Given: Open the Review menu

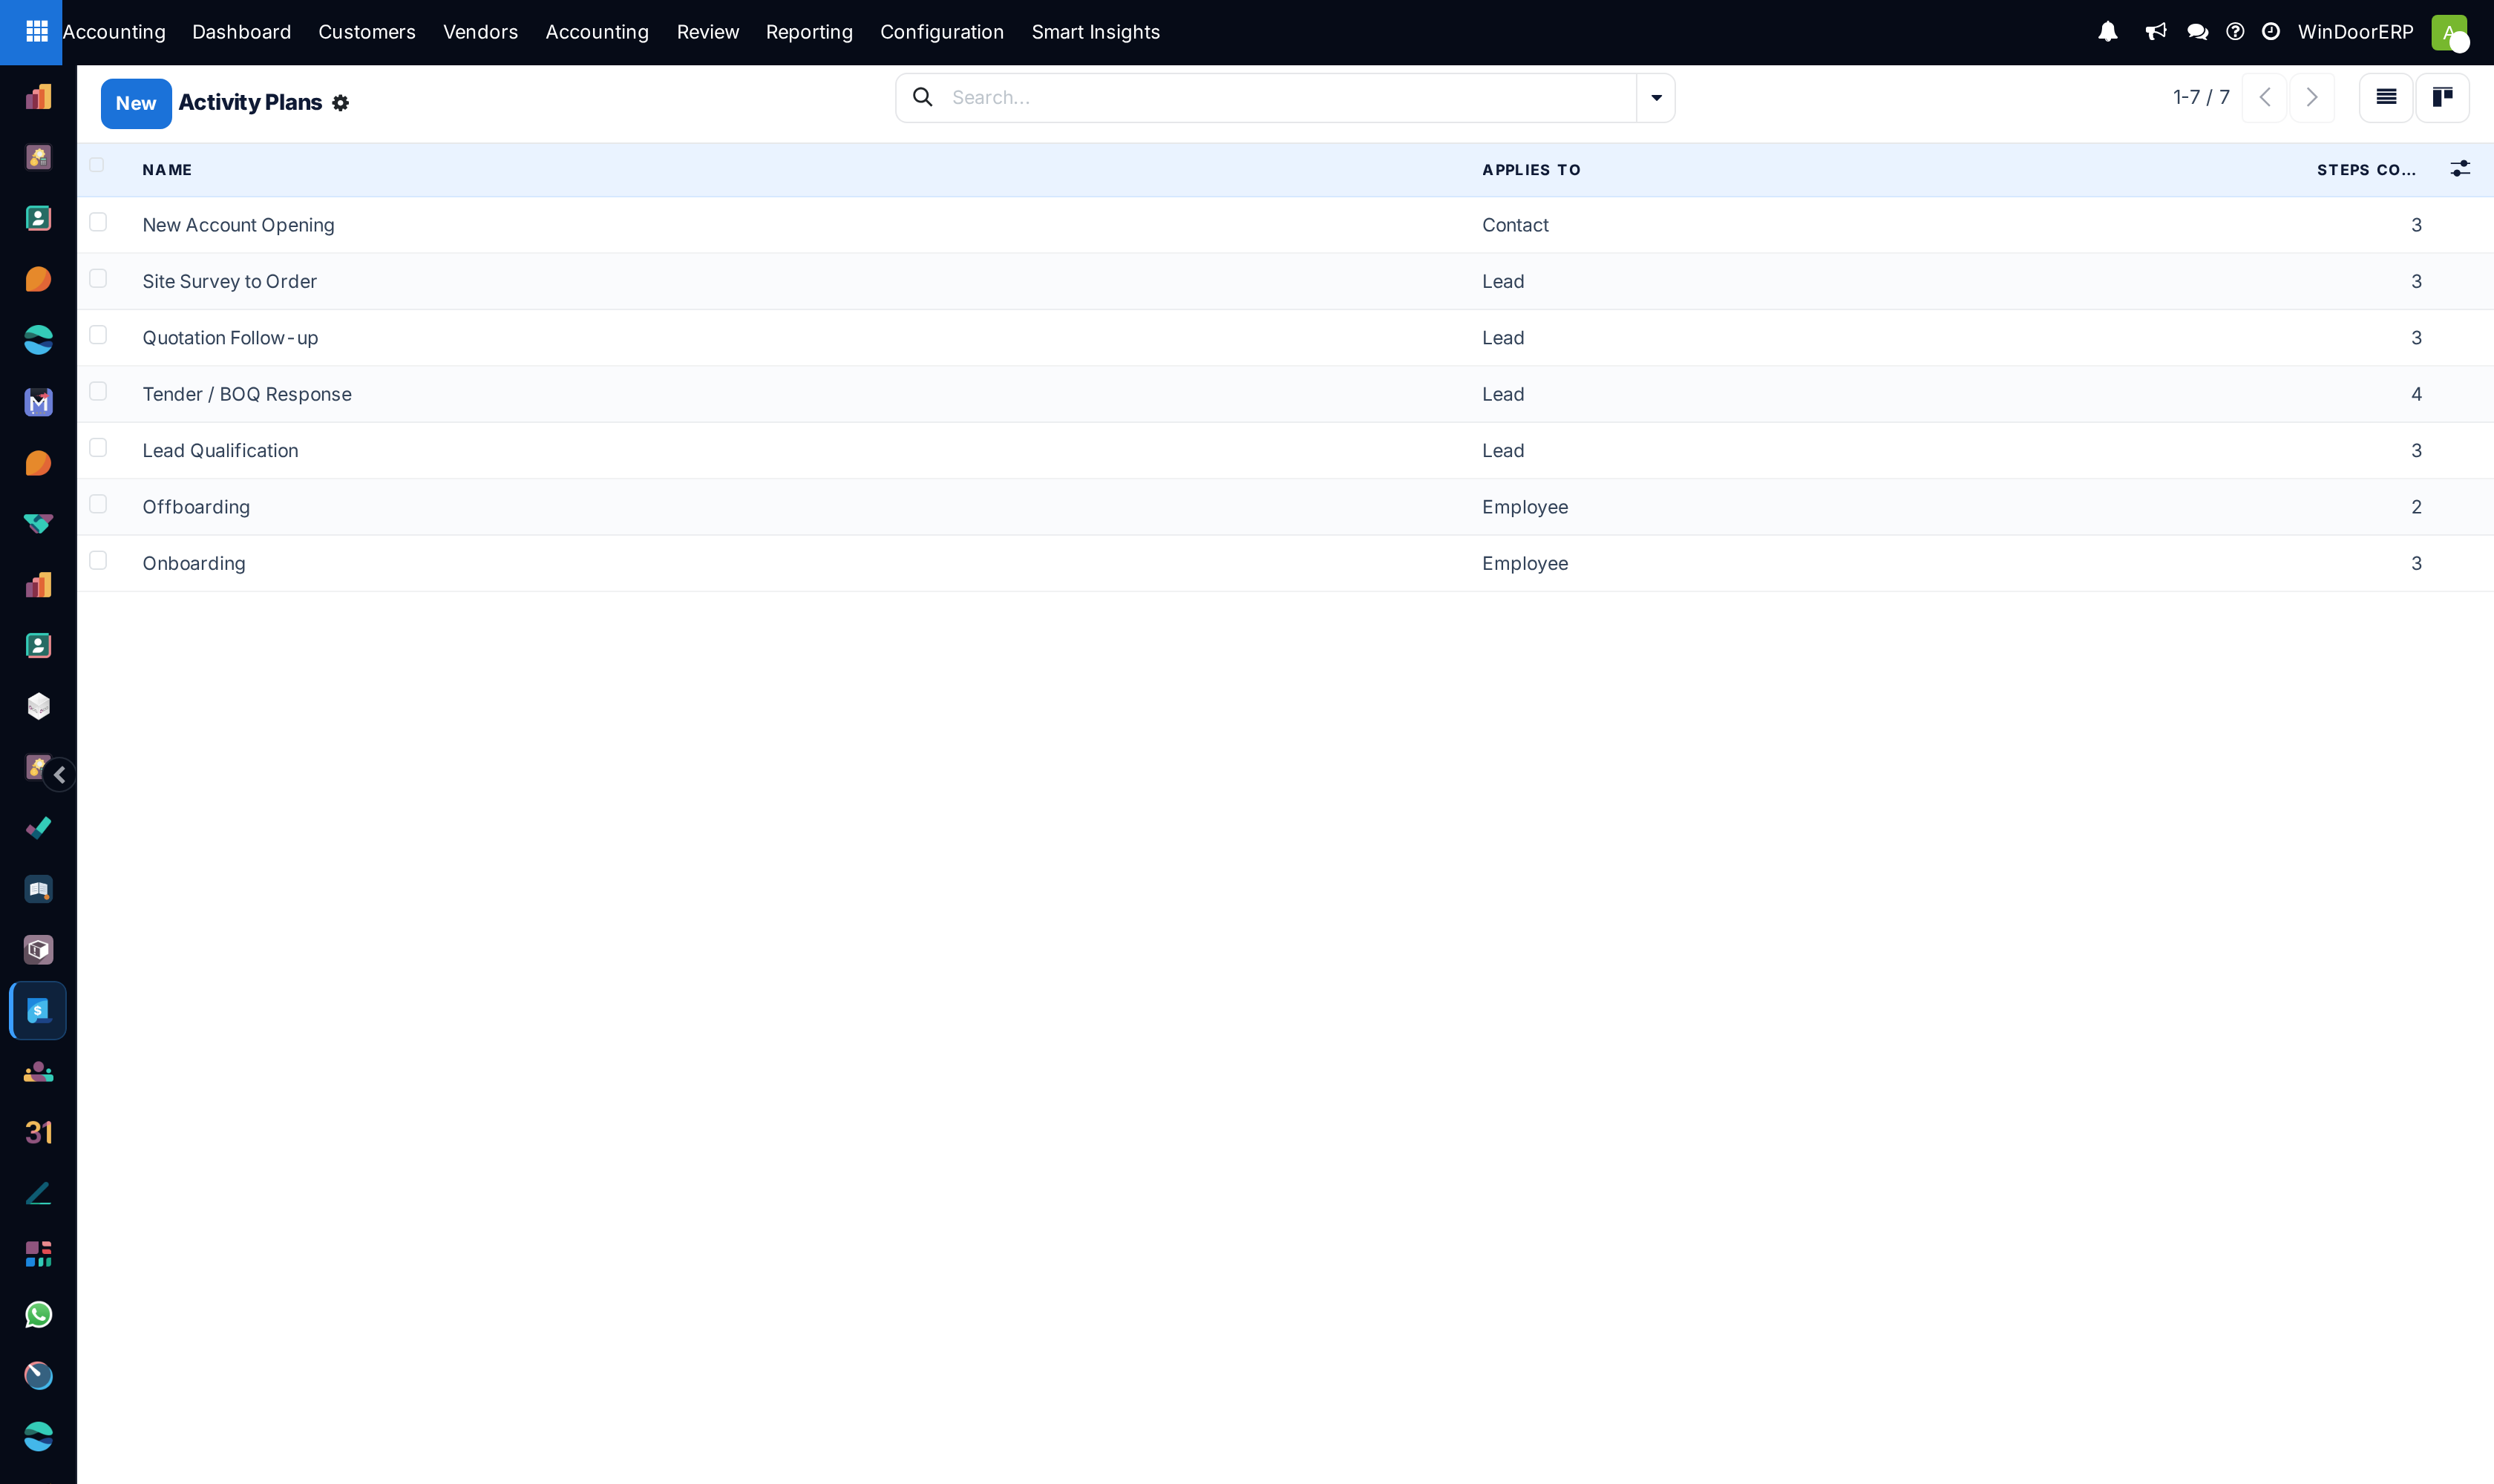Looking at the screenshot, I should click(707, 32).
